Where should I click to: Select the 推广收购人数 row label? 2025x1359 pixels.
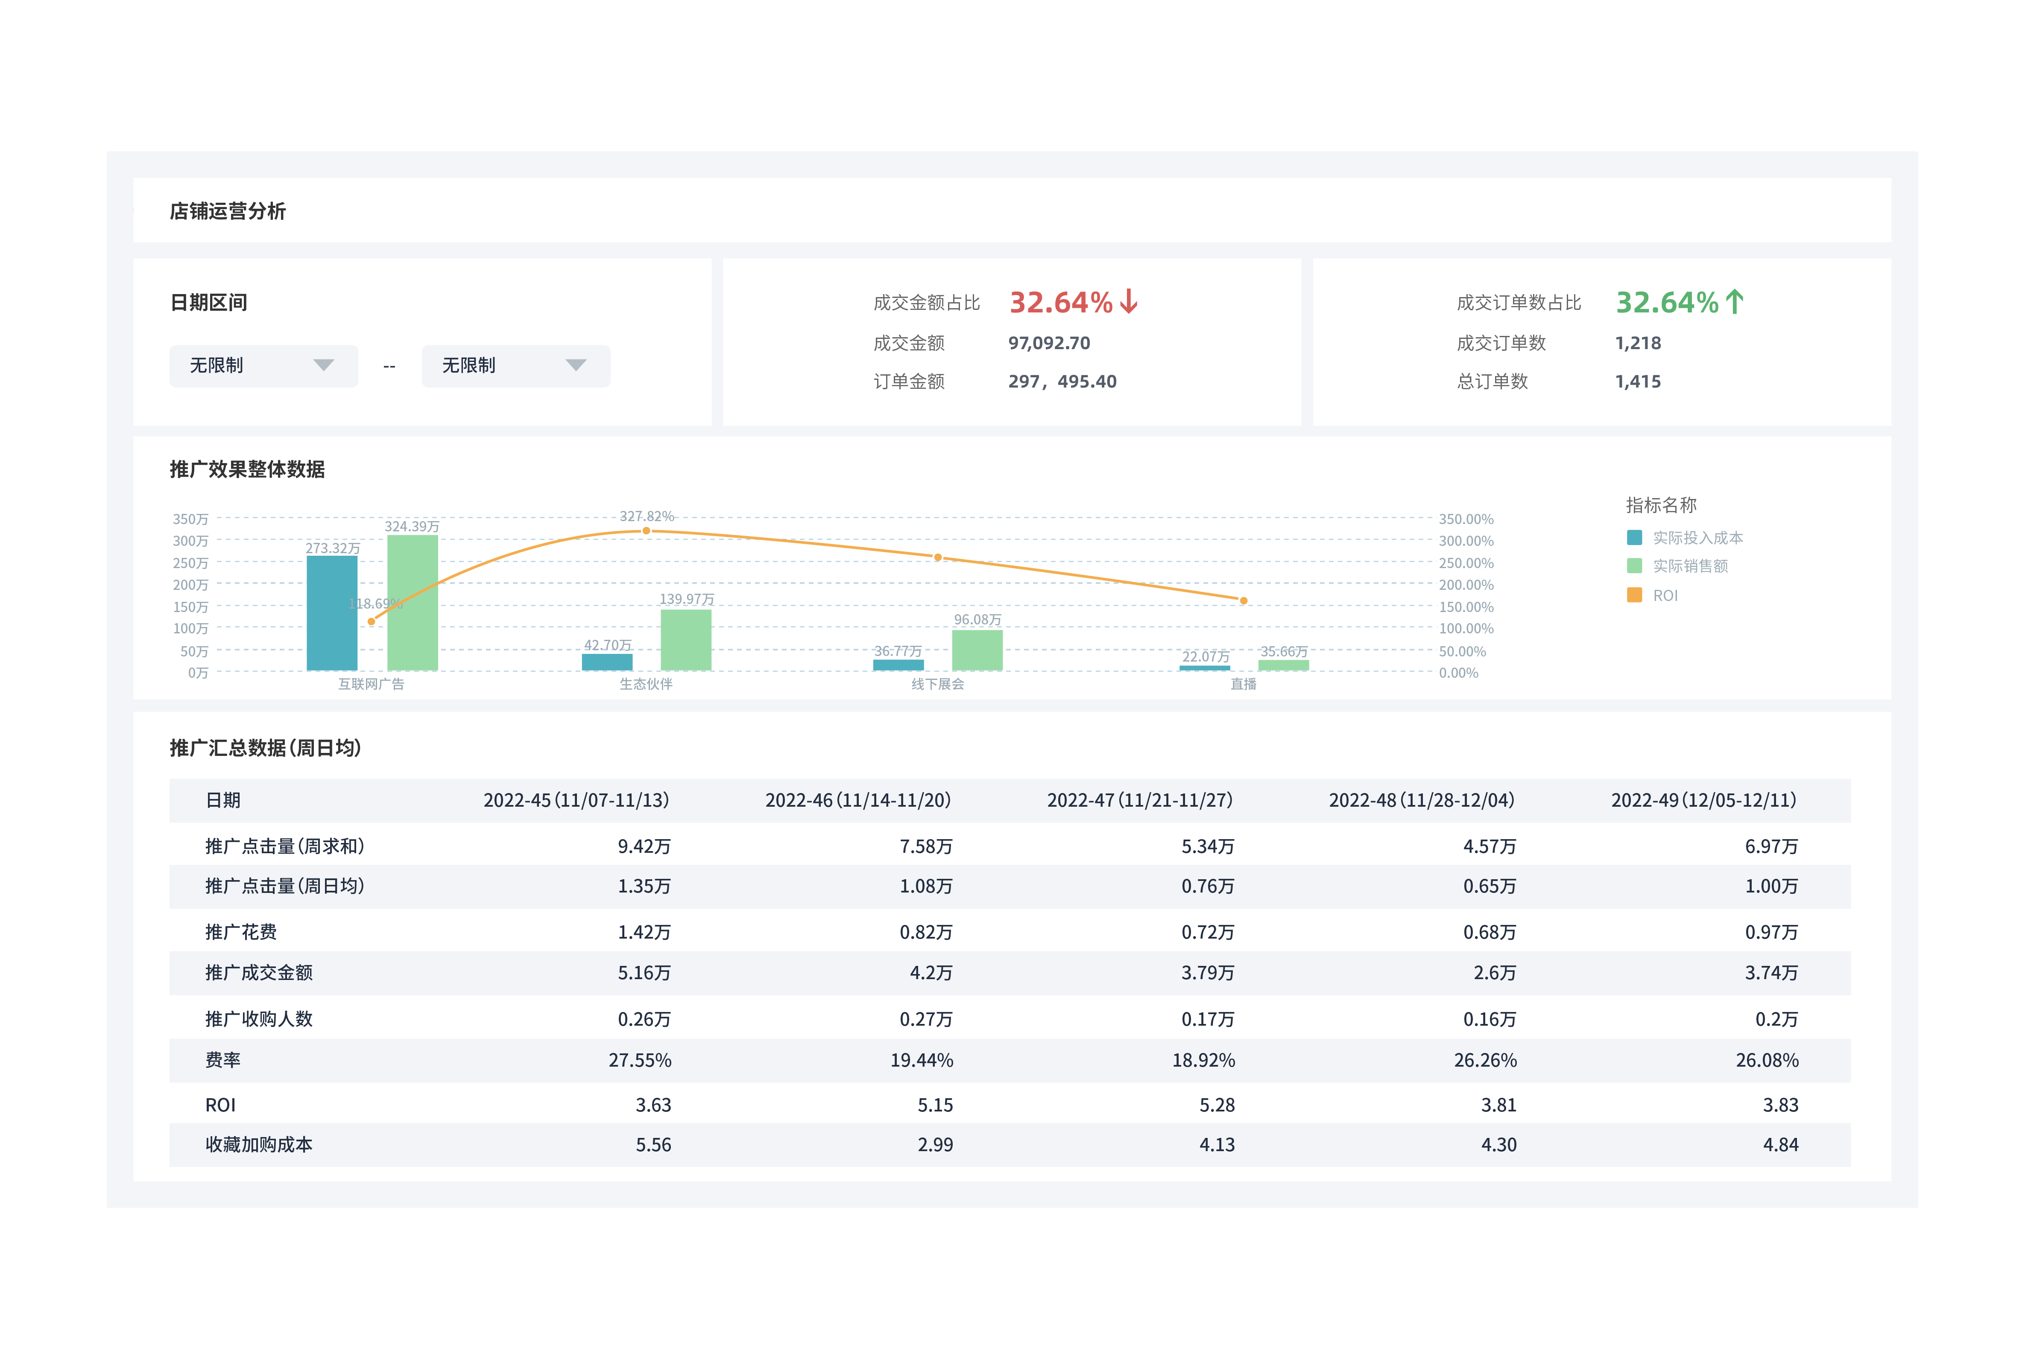(x=259, y=1019)
